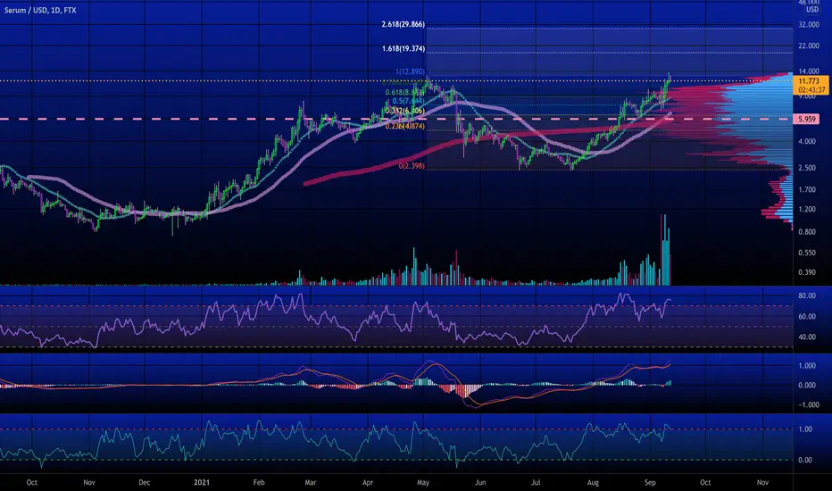The width and height of the screenshot is (832, 491).
Task: Click 14.000 on the price axis
Action: [809, 71]
